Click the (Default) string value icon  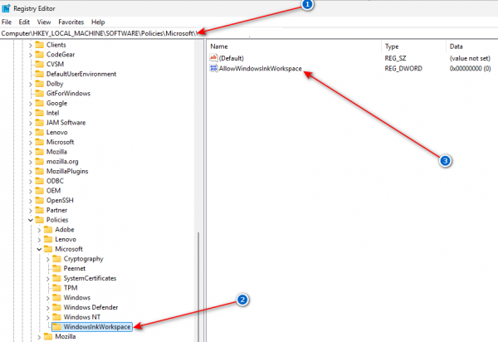(x=212, y=57)
